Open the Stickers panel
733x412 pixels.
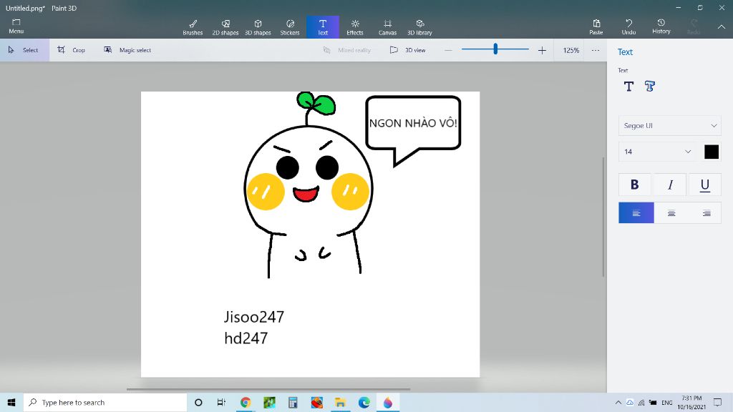point(290,27)
